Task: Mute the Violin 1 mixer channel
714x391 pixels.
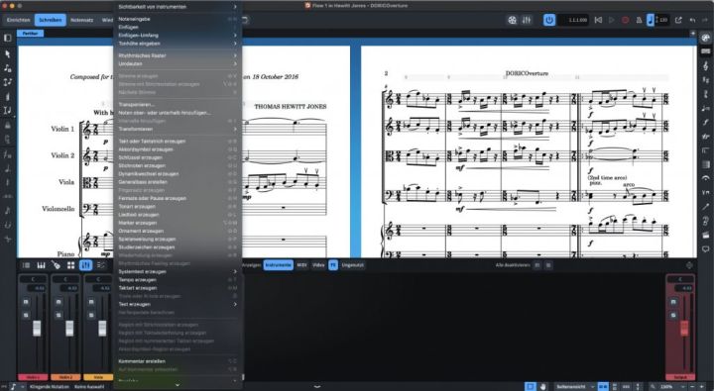Action: (x=26, y=302)
